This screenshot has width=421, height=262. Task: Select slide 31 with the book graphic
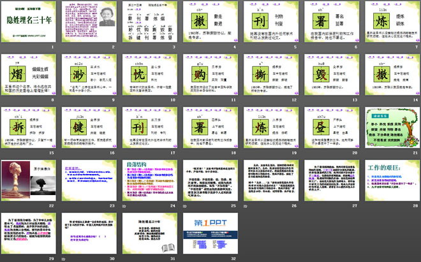[150, 233]
